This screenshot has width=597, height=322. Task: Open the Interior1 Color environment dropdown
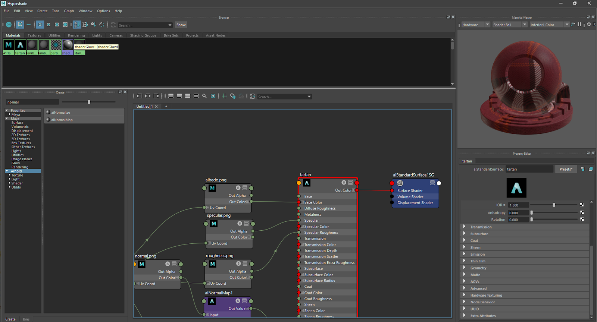pos(549,25)
